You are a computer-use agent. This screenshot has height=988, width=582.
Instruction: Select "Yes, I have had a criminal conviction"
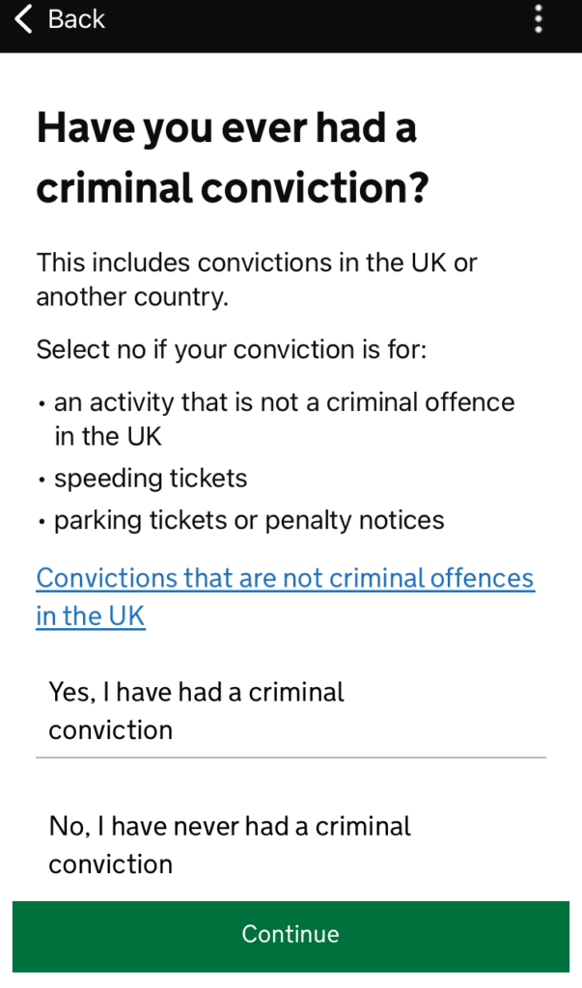(x=196, y=711)
